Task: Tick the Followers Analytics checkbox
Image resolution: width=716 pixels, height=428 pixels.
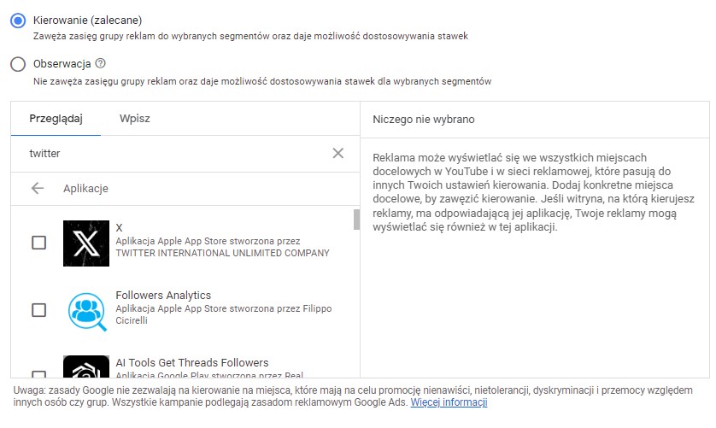Action: click(x=38, y=309)
